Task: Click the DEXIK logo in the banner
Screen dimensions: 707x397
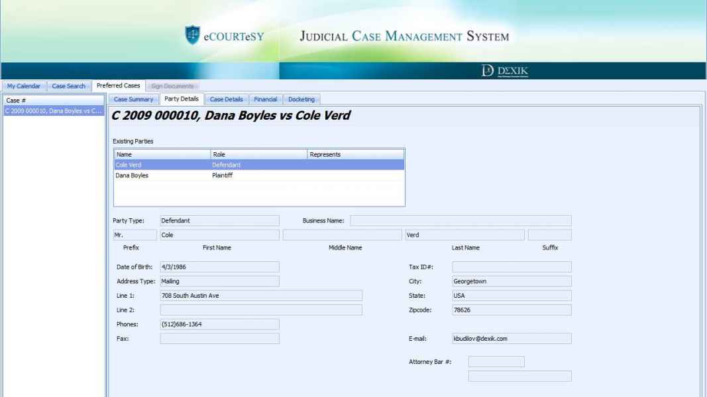Action: [504, 71]
